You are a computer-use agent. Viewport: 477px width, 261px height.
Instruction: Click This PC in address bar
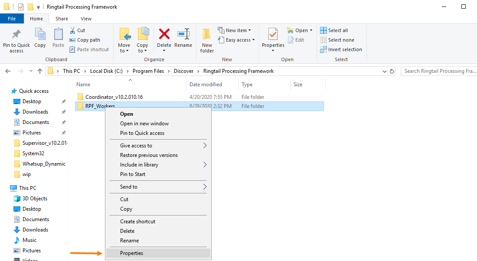coord(72,71)
